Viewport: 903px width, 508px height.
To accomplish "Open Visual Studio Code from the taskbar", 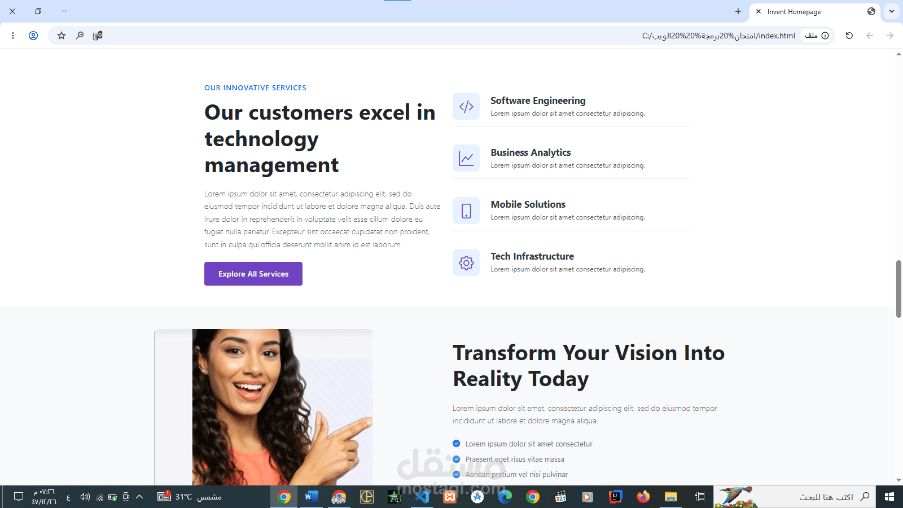I will [422, 497].
